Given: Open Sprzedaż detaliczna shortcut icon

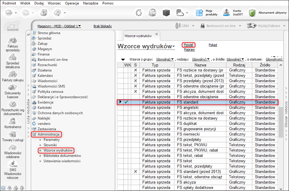Looking at the screenshot, I should coord(12,57).
